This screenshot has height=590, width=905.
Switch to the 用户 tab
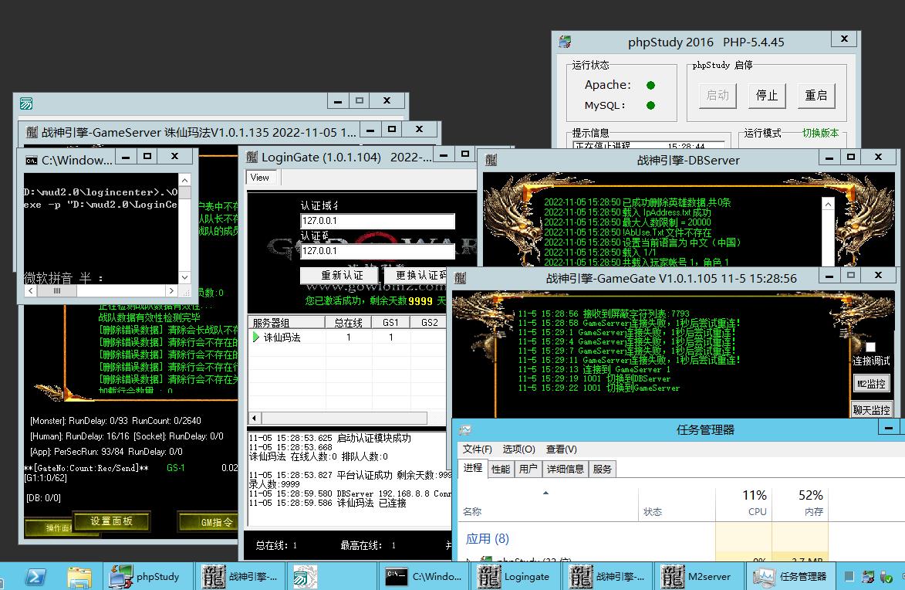coord(528,469)
